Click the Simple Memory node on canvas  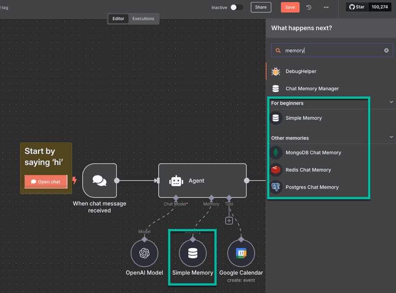coord(192,253)
